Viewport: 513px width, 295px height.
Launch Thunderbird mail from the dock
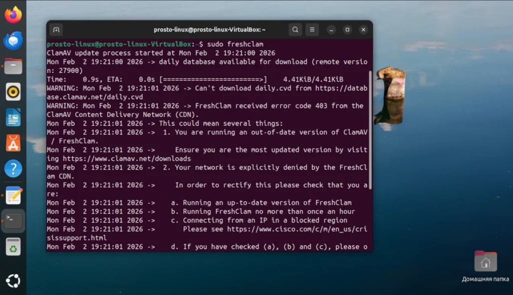tap(13, 40)
